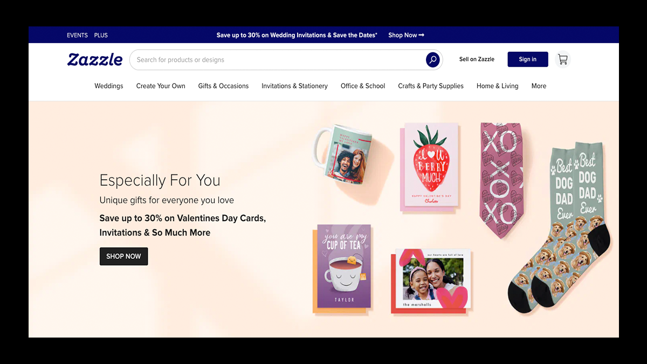
Task: Expand the More menu
Action: tap(539, 86)
